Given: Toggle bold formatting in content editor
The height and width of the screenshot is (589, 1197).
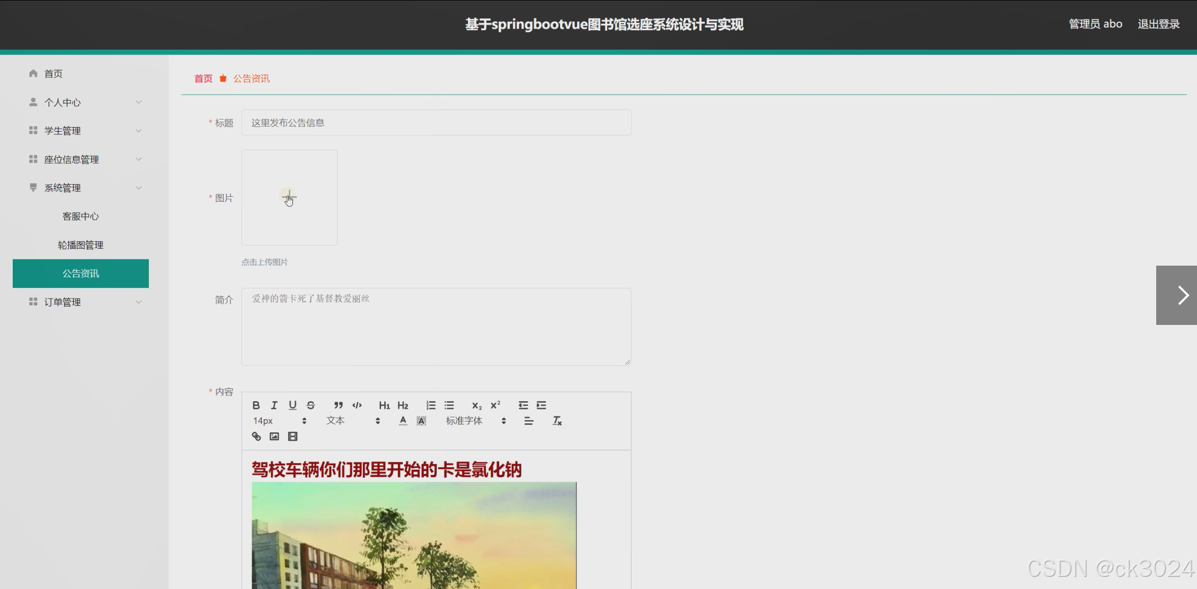Looking at the screenshot, I should 256,405.
